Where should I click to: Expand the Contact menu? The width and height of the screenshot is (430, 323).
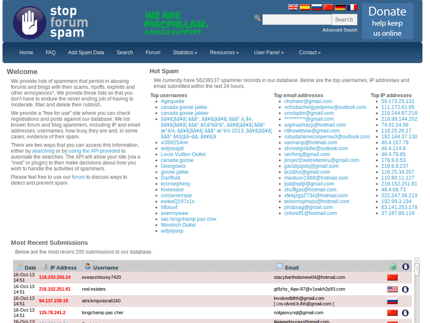point(309,53)
